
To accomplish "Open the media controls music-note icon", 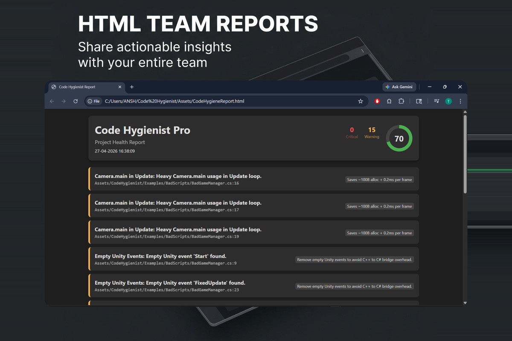I will (436, 101).
